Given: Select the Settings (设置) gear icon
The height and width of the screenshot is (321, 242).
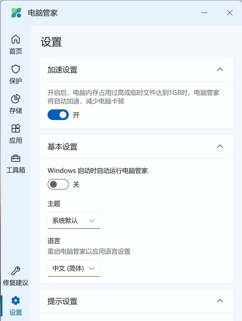Looking at the screenshot, I should pos(15,301).
